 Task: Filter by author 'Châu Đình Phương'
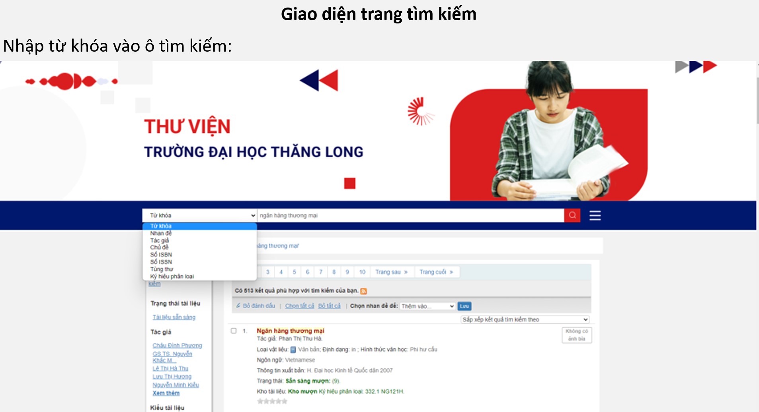click(177, 345)
